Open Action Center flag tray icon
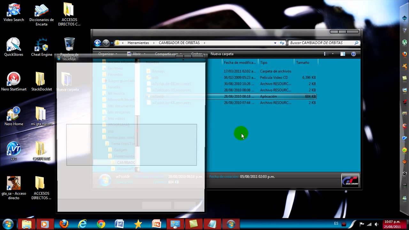Screen dimensions: 409x230 point(362,224)
